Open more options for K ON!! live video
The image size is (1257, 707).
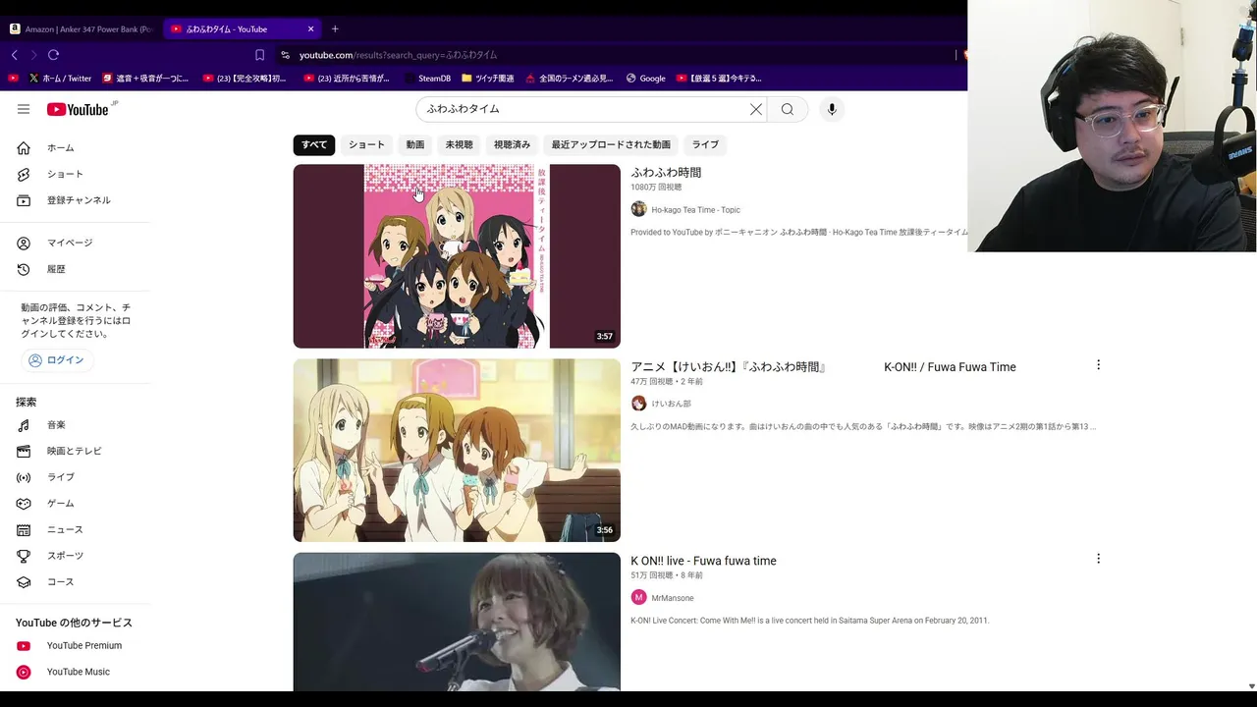1098,559
